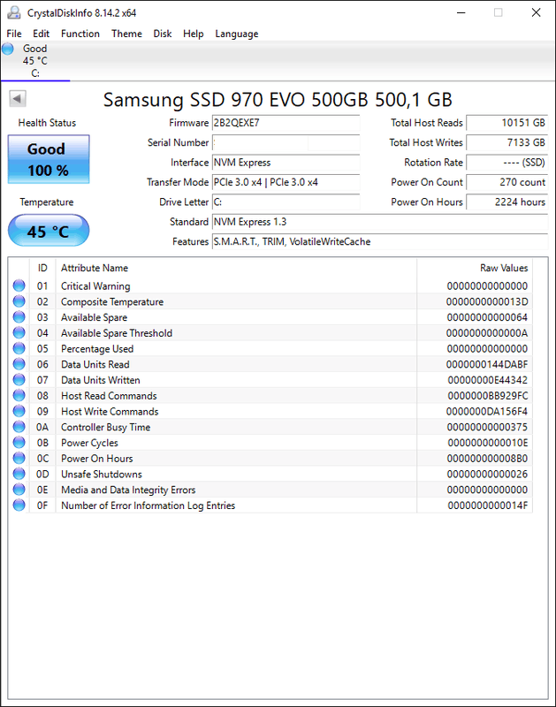556x707 pixels.
Task: Close the CrystalDiskInfo window
Action: [x=536, y=12]
